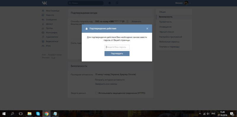Click the help question mark near phone number
Image resolution: width=237 pixels, height=117 pixels.
[x=127, y=22]
